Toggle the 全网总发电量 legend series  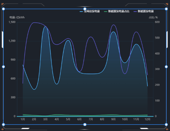90,11
